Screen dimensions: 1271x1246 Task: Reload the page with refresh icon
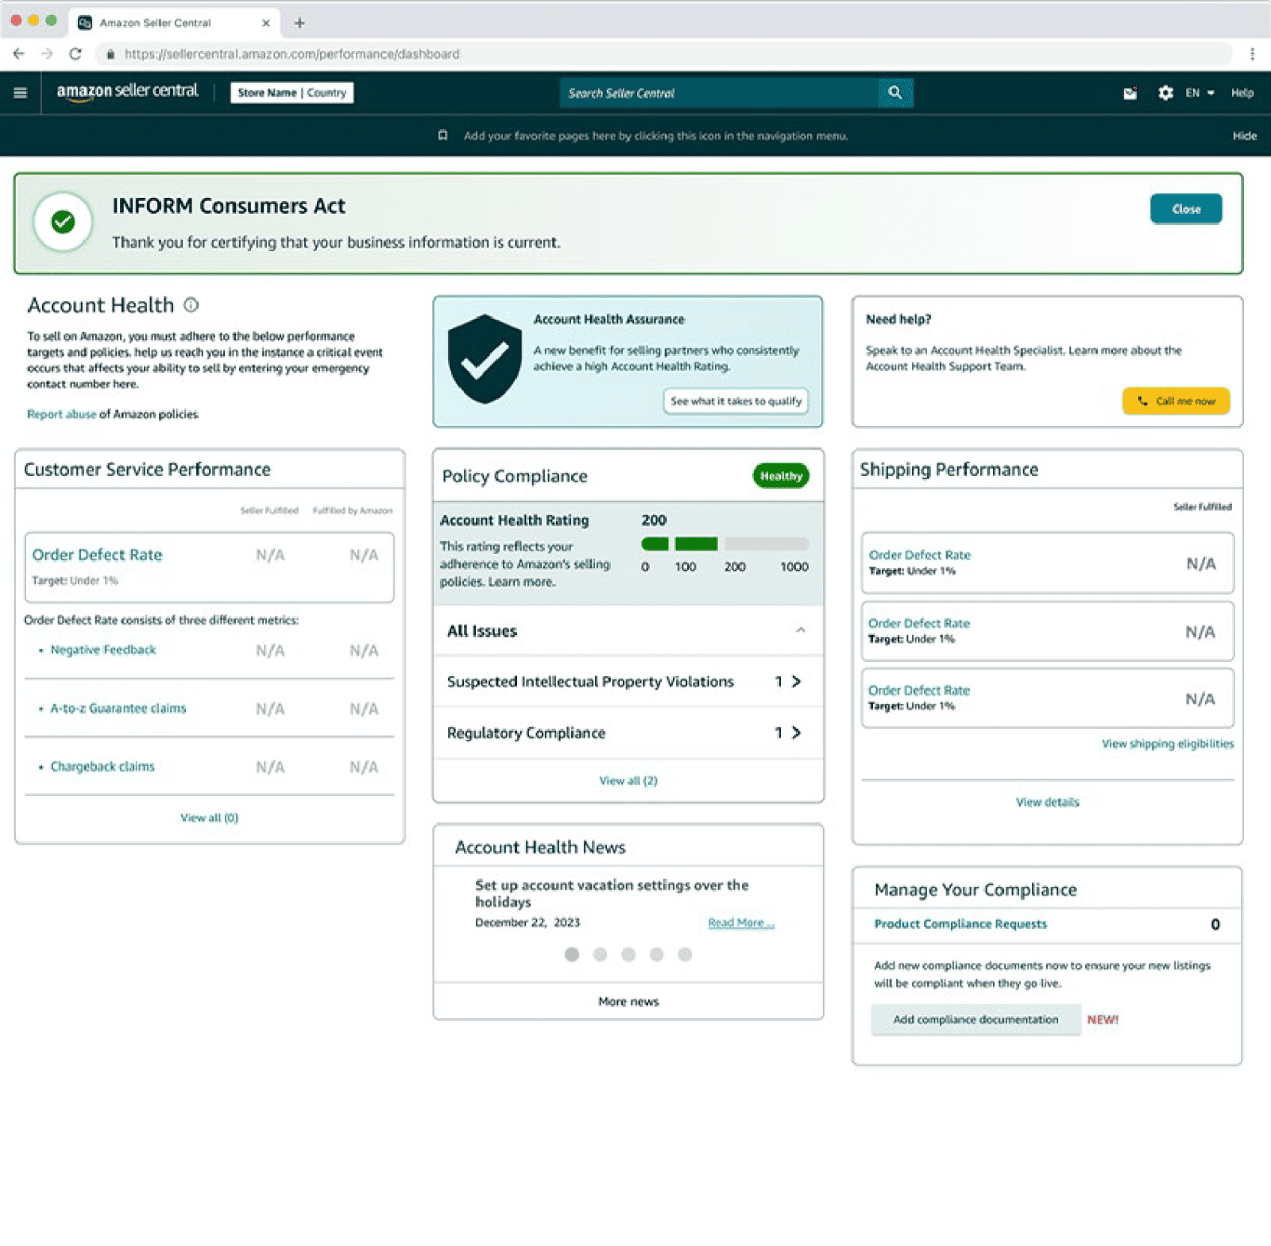(x=75, y=54)
